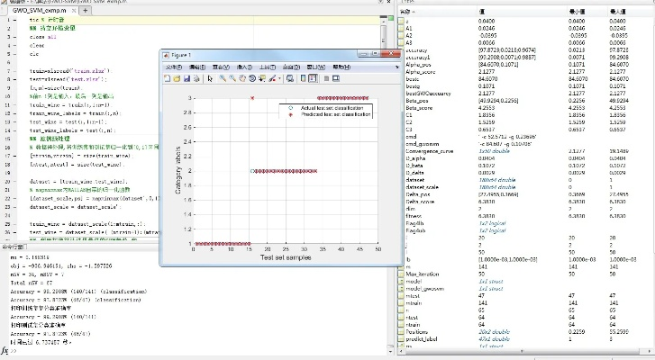Open the workspace panel actions dropdown

649,4
